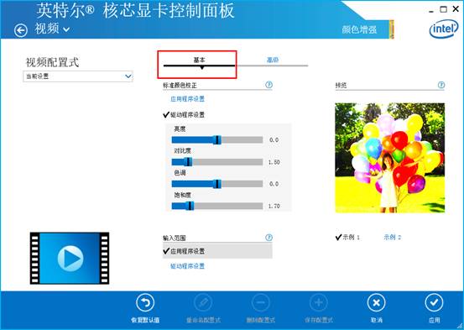
Task: Close the control panel window
Action: [x=456, y=9]
